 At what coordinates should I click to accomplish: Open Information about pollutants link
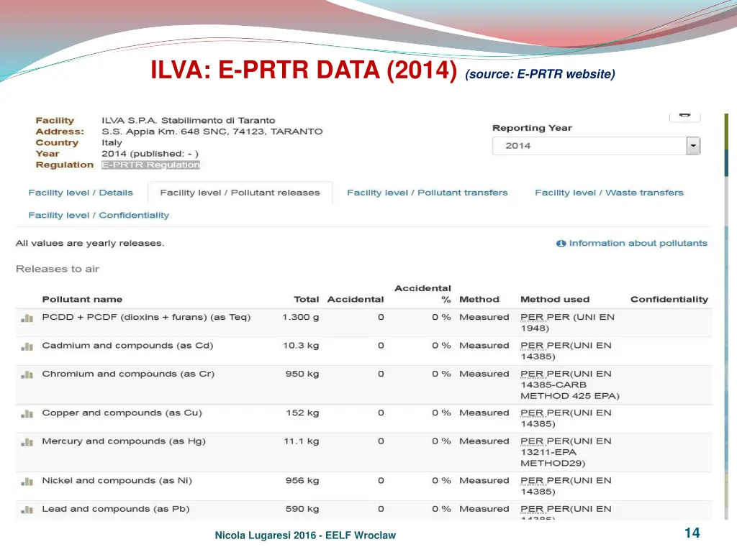pyautogui.click(x=638, y=243)
